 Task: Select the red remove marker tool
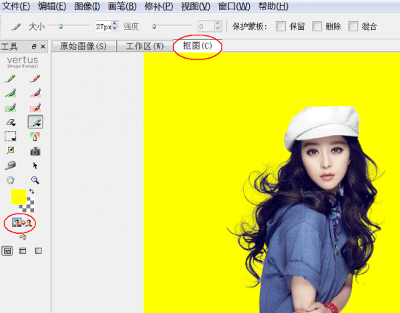click(35, 79)
